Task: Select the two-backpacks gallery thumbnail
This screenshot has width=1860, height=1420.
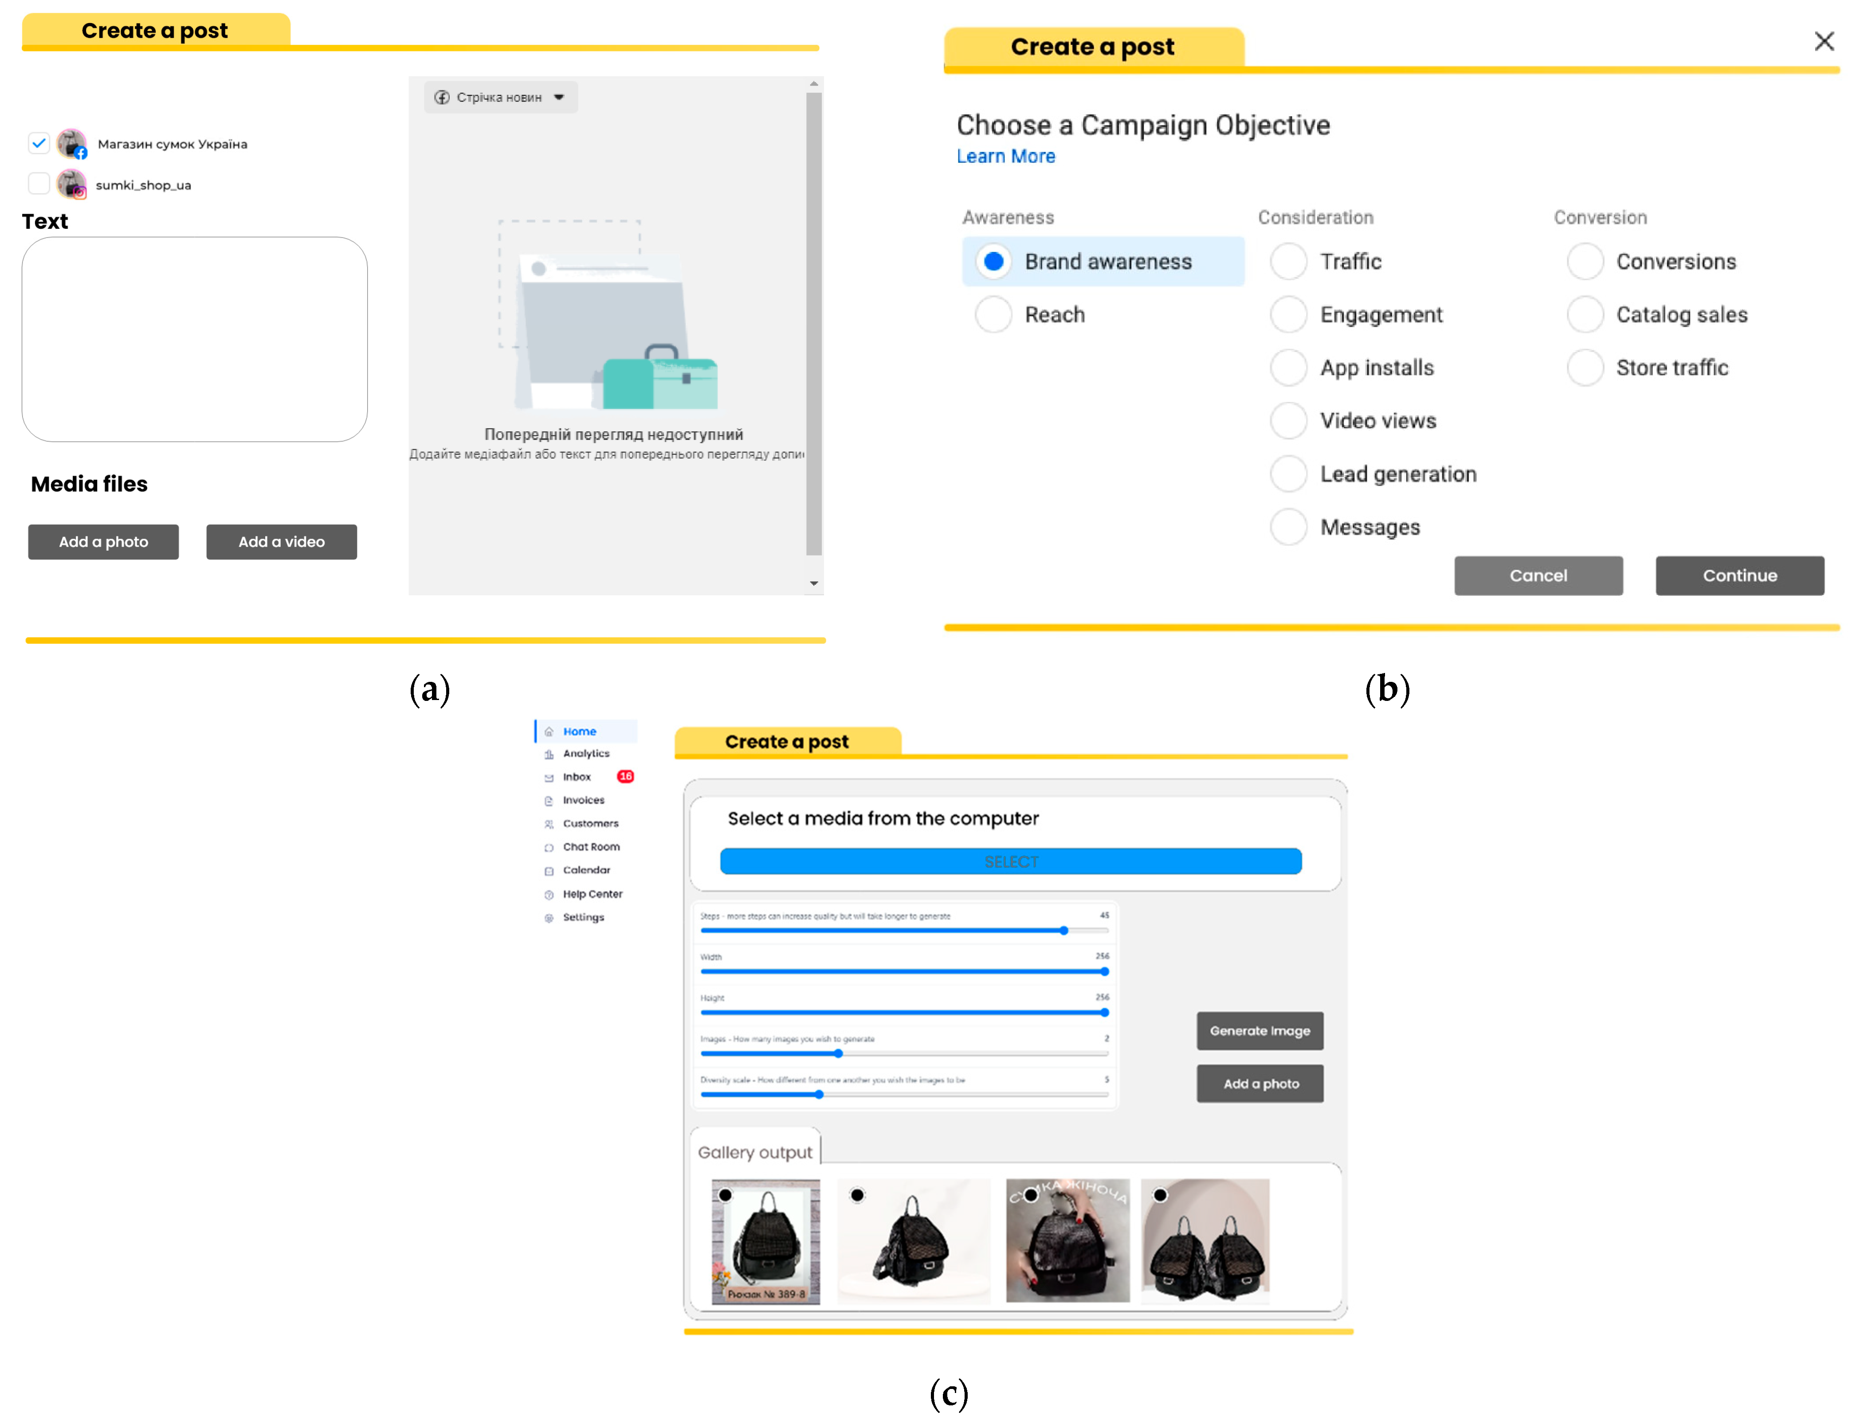Action: click(x=1205, y=1241)
